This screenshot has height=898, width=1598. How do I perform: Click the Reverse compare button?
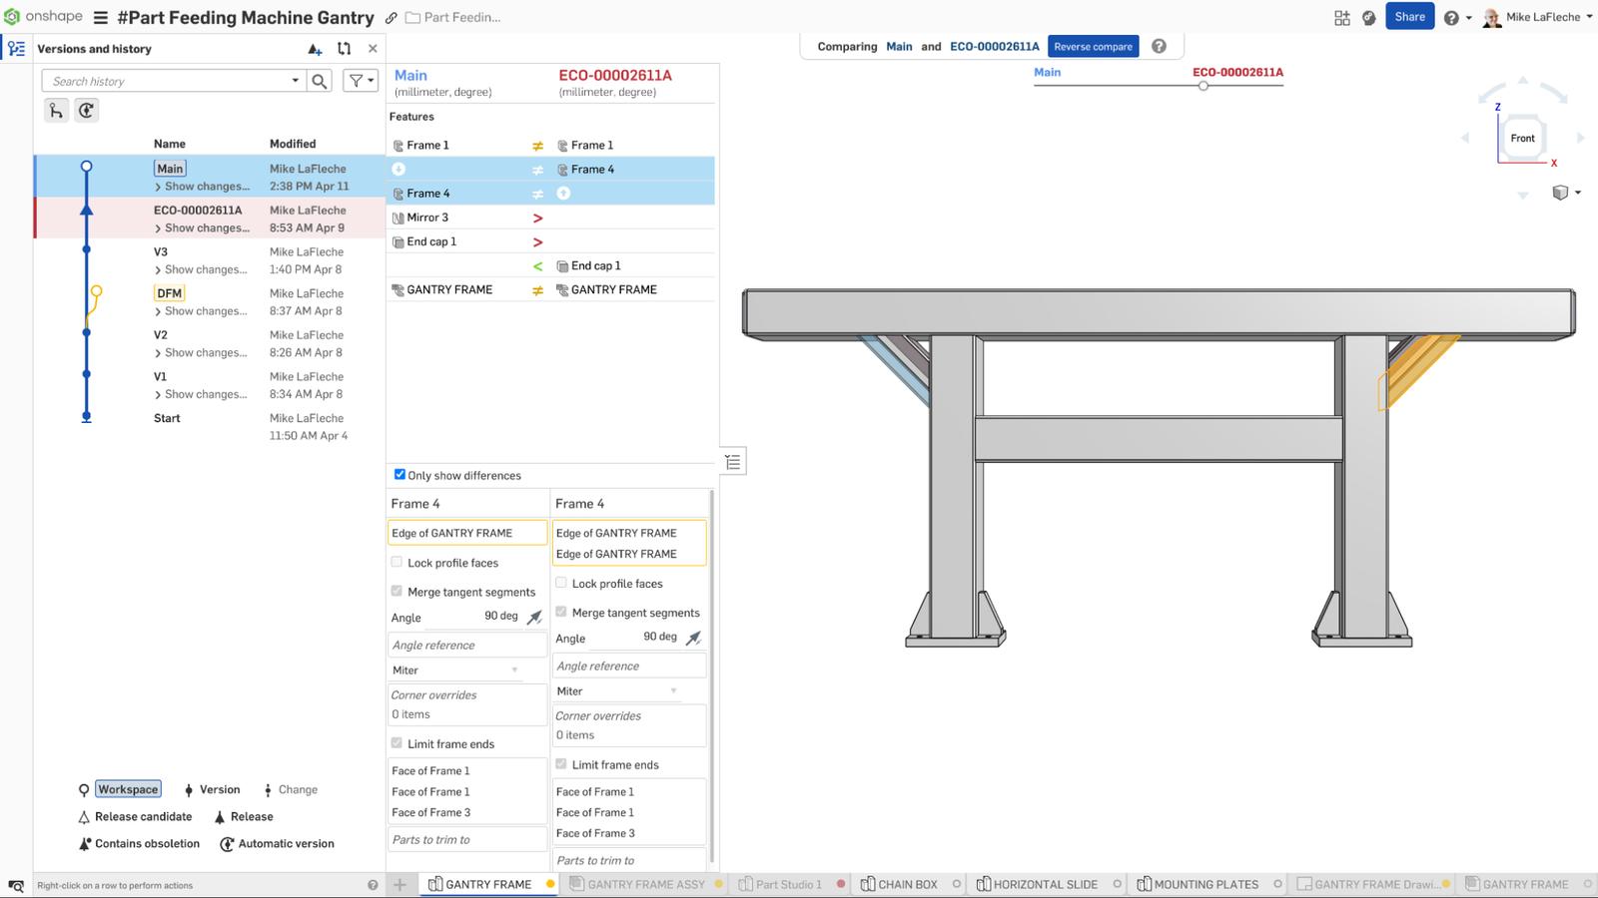1093,46
